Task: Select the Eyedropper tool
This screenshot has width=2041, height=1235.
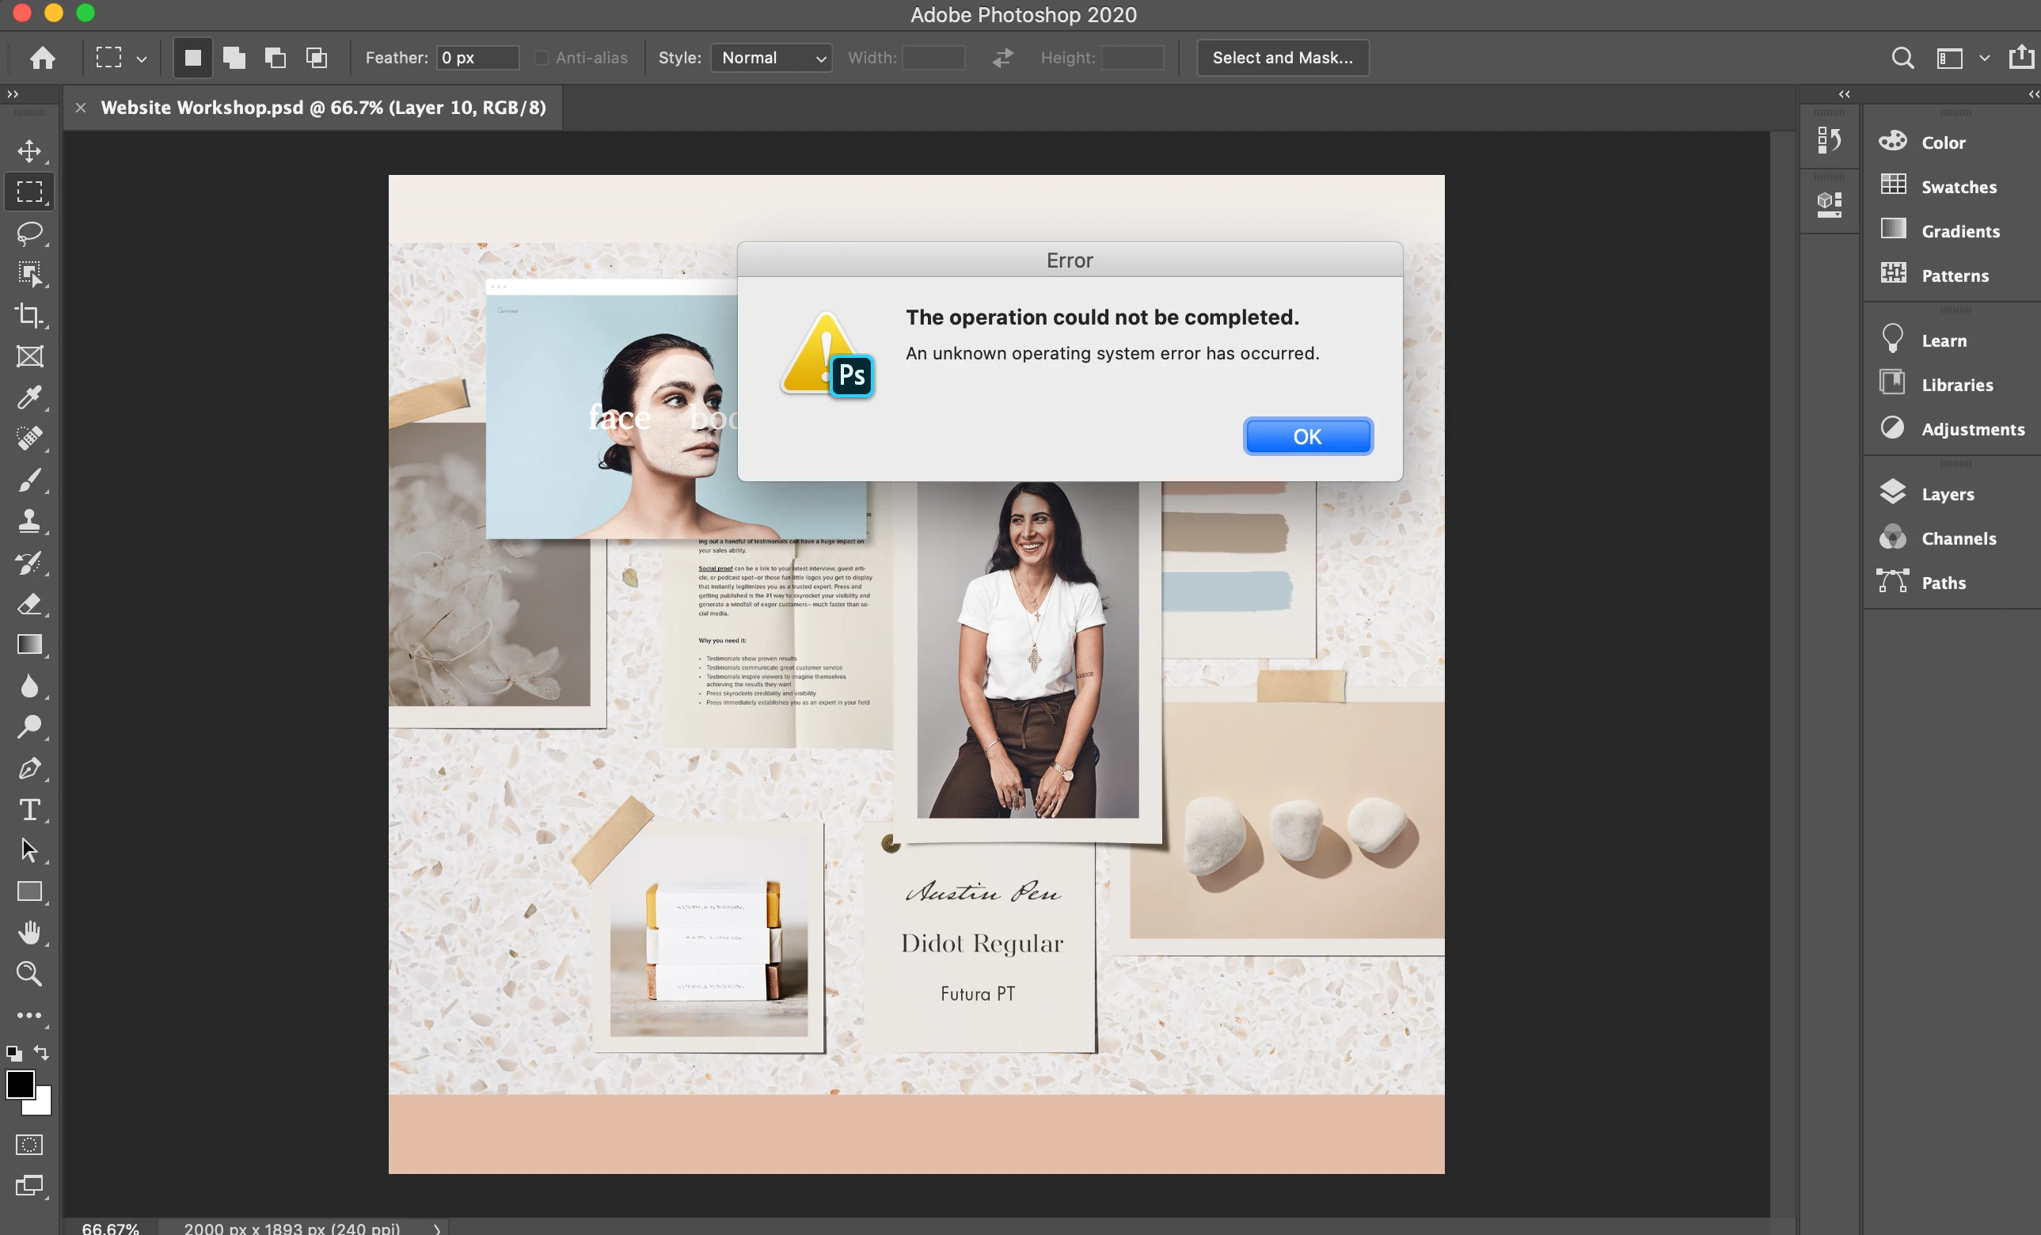Action: point(30,397)
